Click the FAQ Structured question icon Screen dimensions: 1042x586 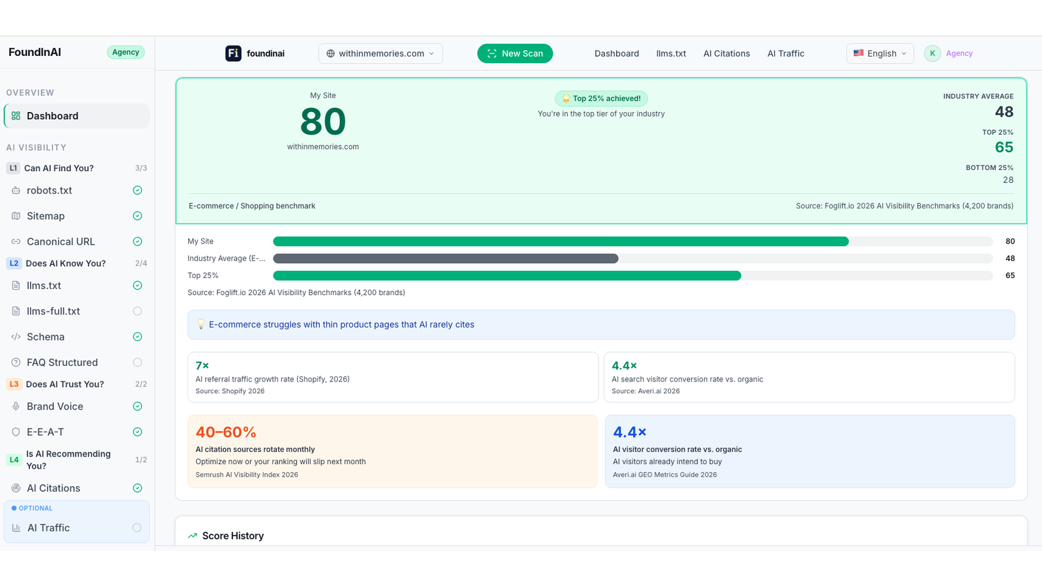(x=16, y=363)
